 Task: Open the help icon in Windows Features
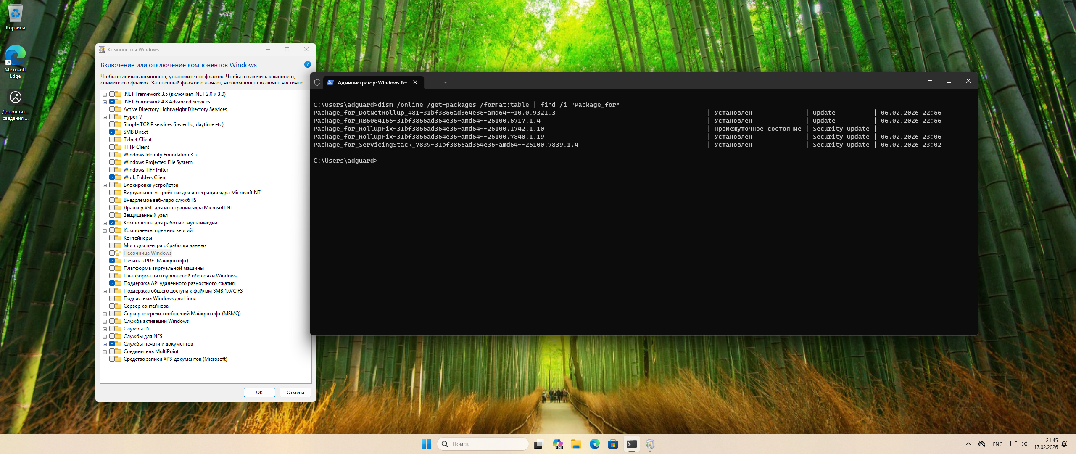tap(307, 65)
